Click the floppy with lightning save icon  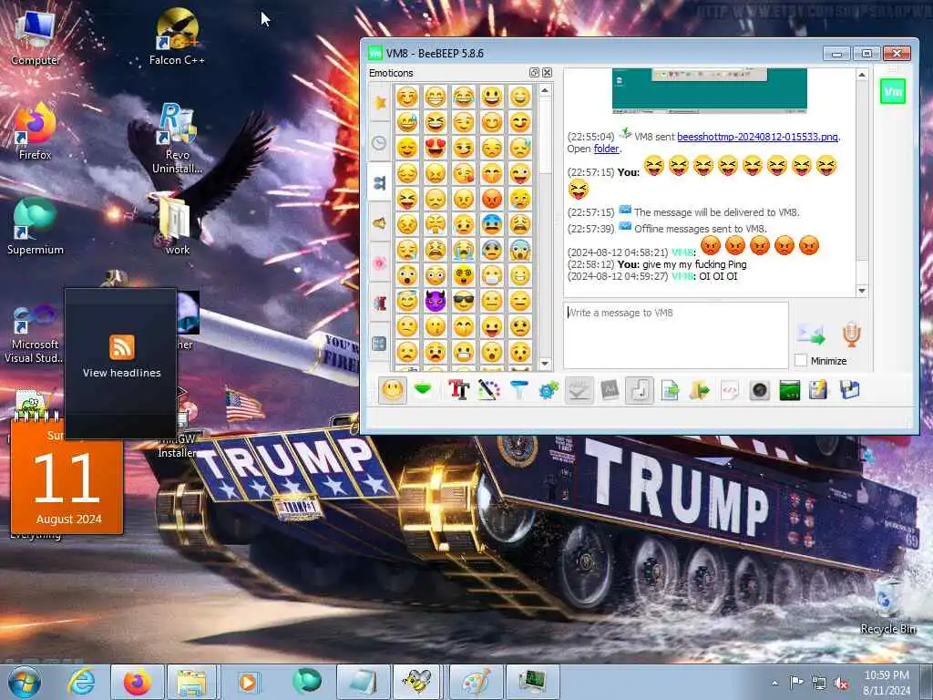819,390
